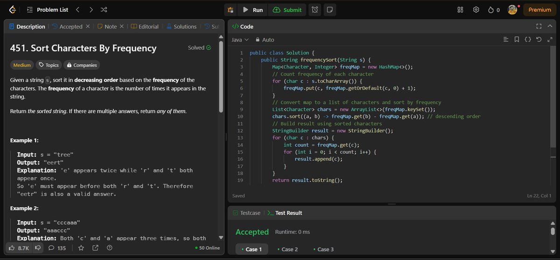Start the timer alarm clock icon
This screenshot has width=560, height=260.
315,10
